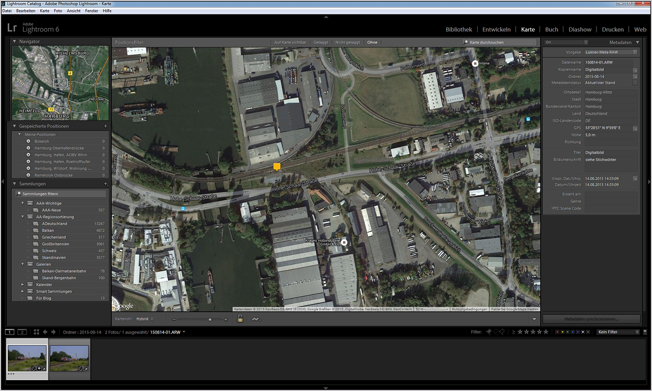
Task: Open Vorgabe Lukner-Meta-RAW dropdown
Action: pyautogui.click(x=611, y=53)
